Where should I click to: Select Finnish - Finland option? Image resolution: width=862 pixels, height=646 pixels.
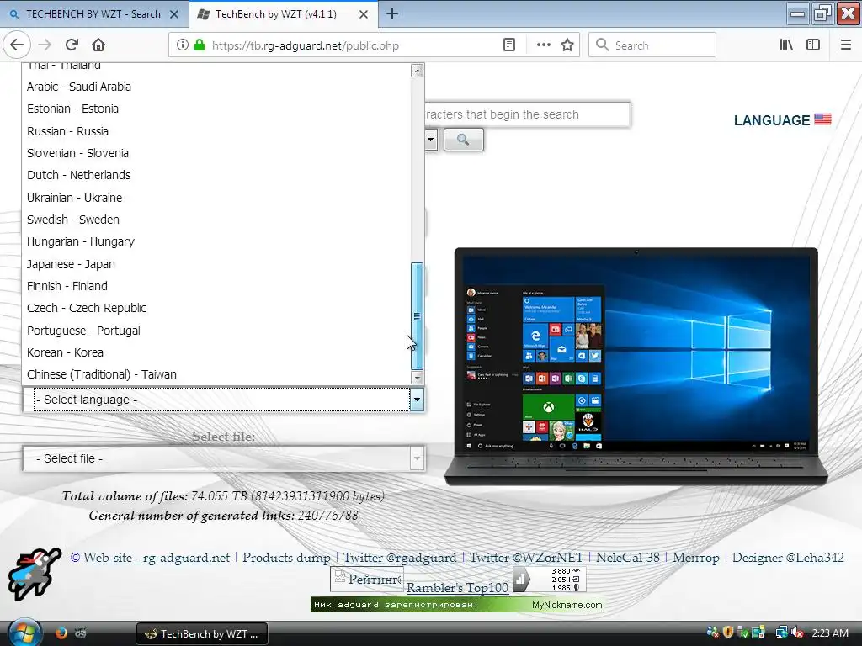pyautogui.click(x=216, y=286)
